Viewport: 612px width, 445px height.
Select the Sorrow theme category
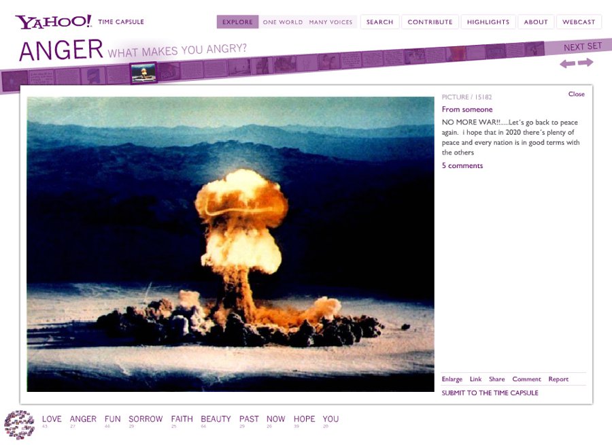coord(146,419)
